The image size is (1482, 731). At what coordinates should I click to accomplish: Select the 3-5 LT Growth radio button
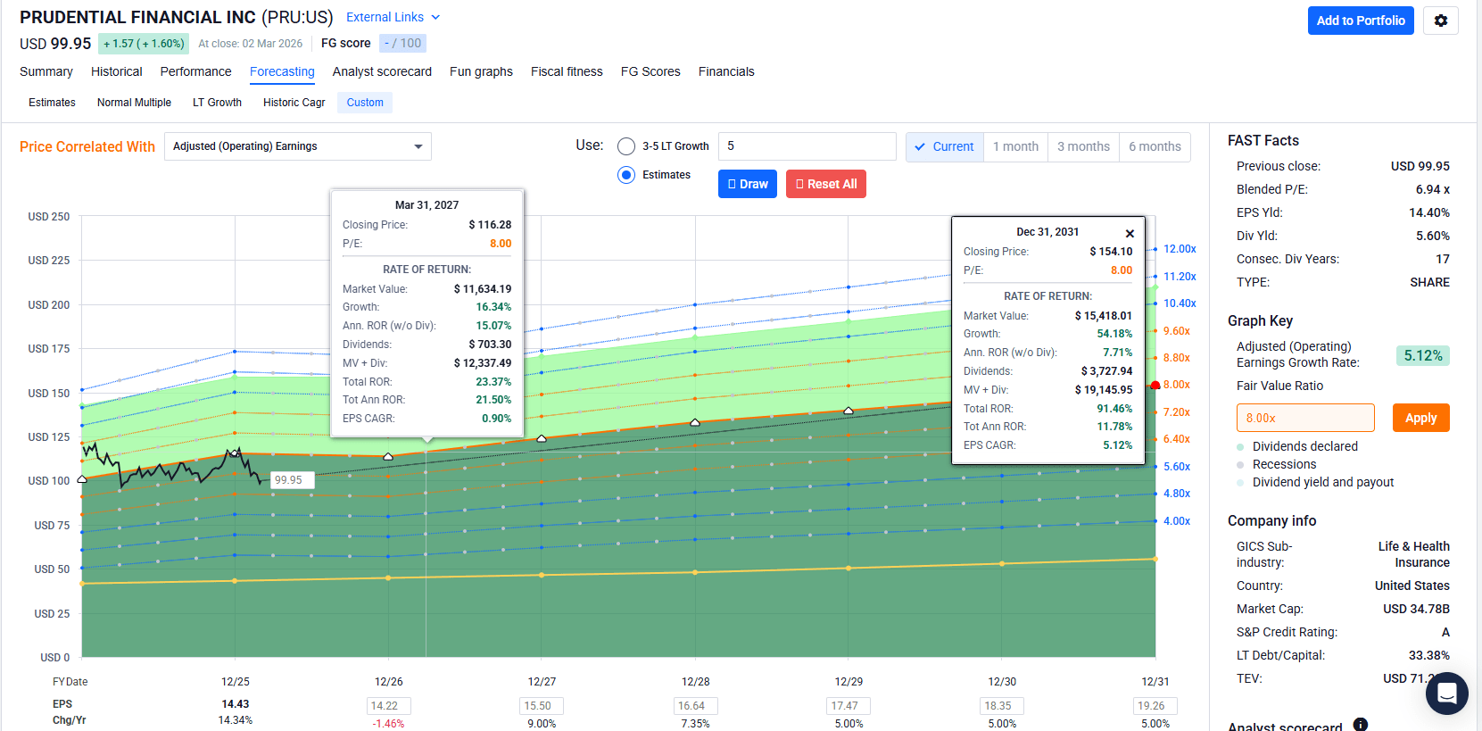(626, 146)
